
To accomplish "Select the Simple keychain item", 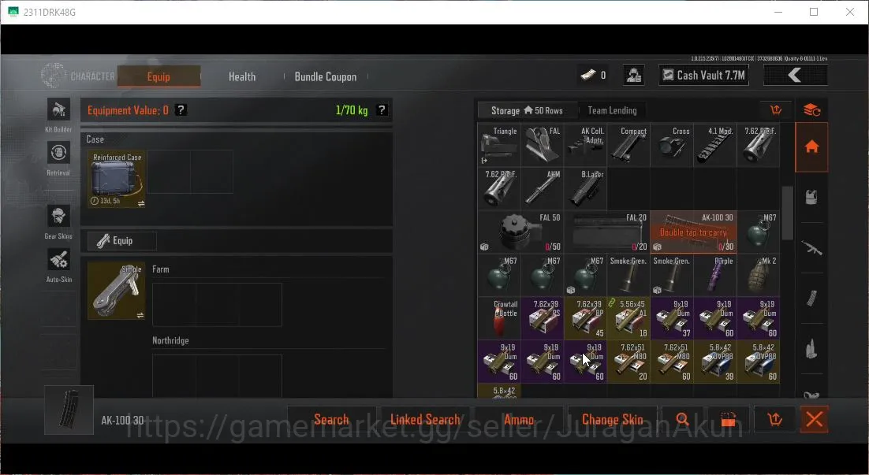I will click(x=117, y=291).
